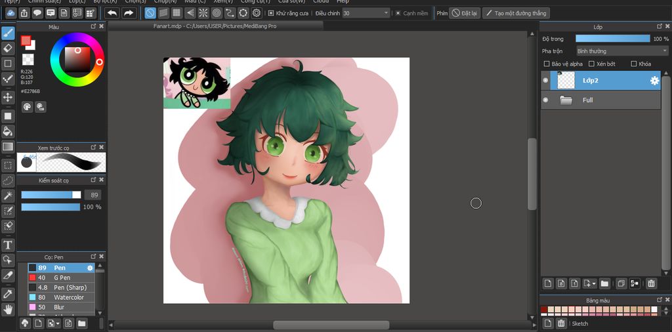Close the Kiểm soát cọ panel
The height and width of the screenshot is (332, 672).
(101, 180)
